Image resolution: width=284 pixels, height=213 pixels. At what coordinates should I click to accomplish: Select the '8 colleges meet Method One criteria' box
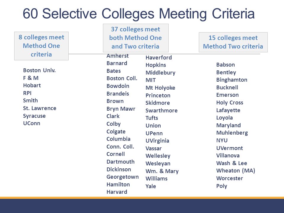[x=41, y=46]
